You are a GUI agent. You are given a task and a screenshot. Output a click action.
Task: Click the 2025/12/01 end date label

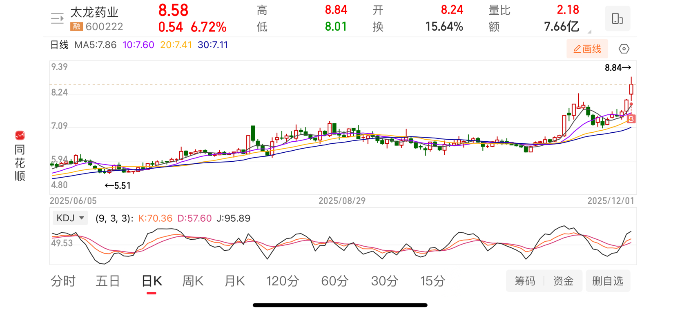611,201
